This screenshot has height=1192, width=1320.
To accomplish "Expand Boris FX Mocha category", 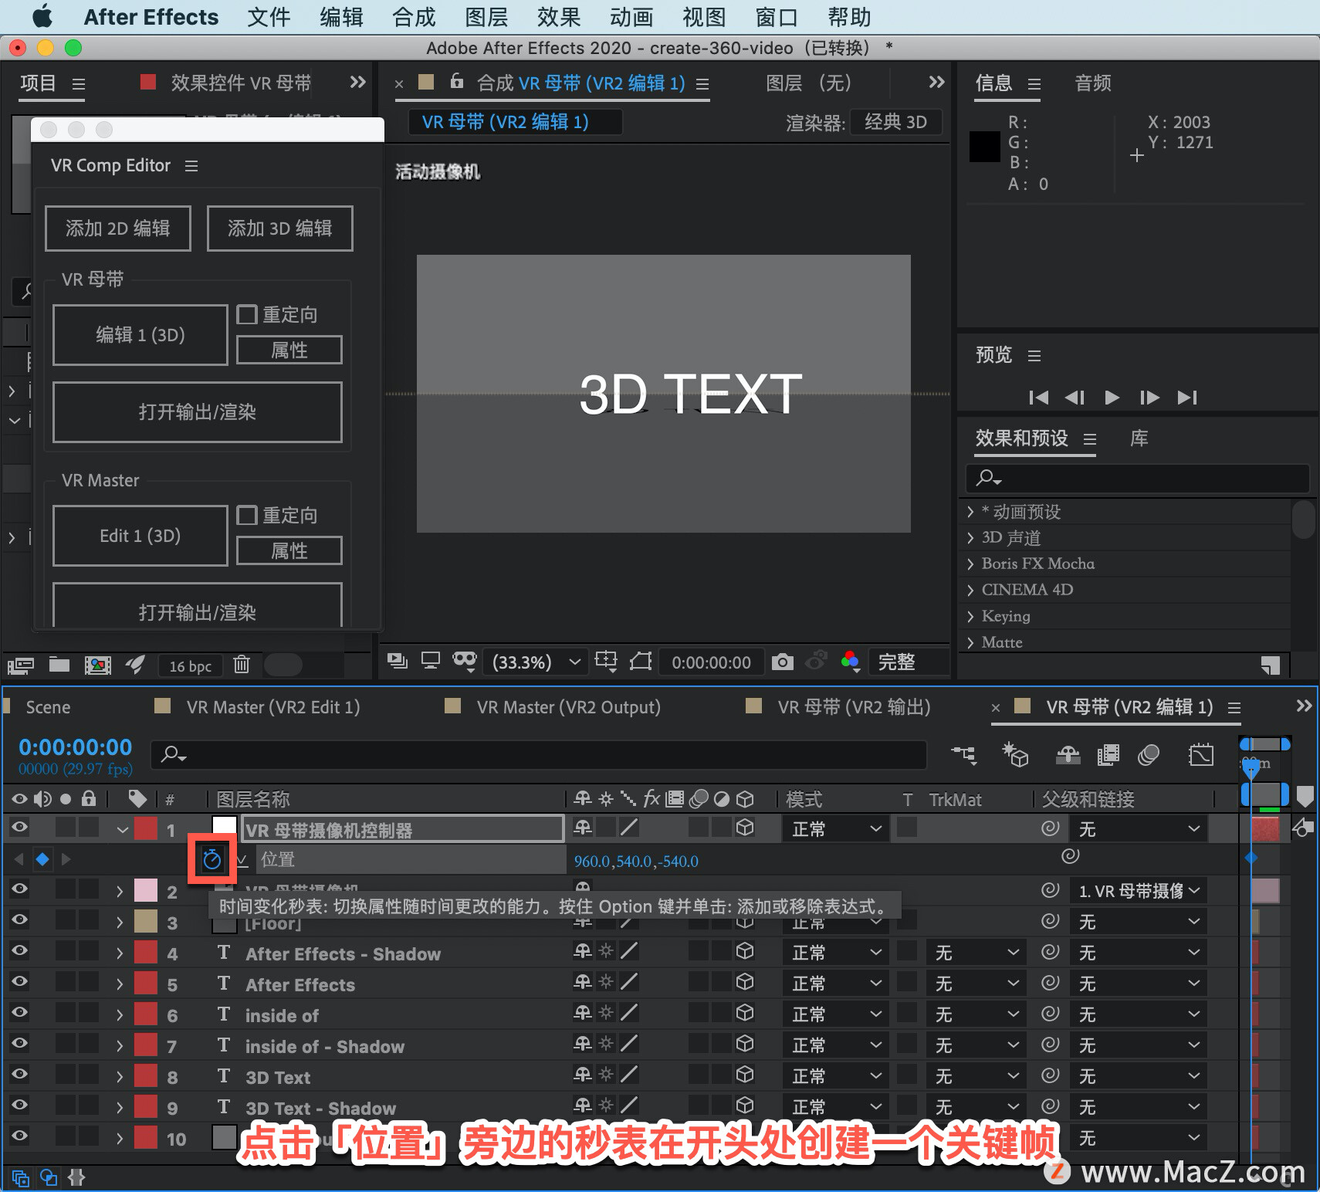I will pos(970,564).
